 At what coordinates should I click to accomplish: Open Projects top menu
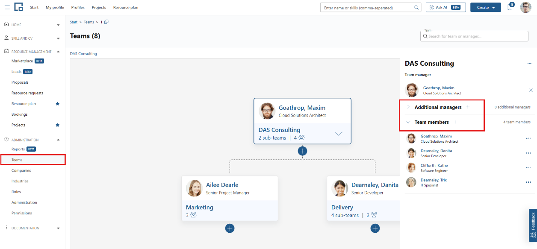tap(99, 7)
